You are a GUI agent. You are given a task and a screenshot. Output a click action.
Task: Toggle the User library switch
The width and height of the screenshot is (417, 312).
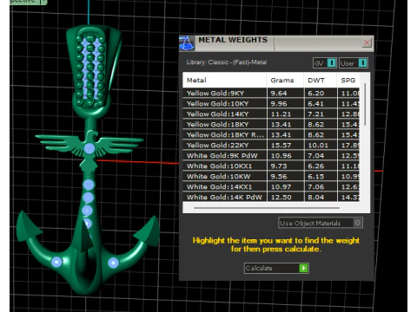[x=354, y=63]
